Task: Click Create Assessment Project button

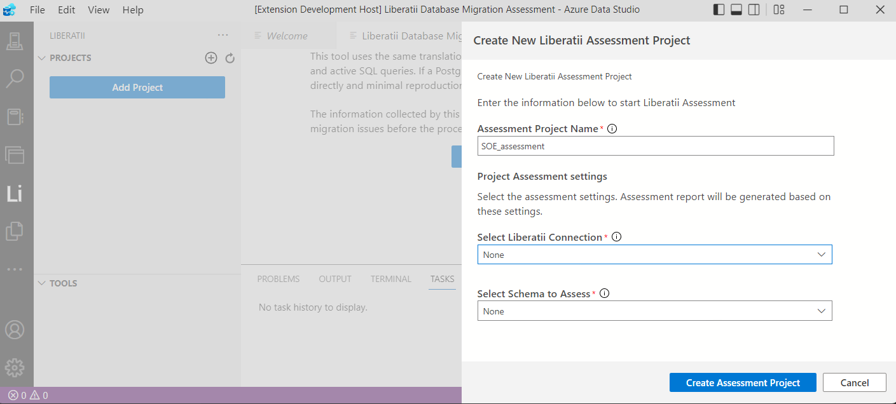Action: point(743,382)
